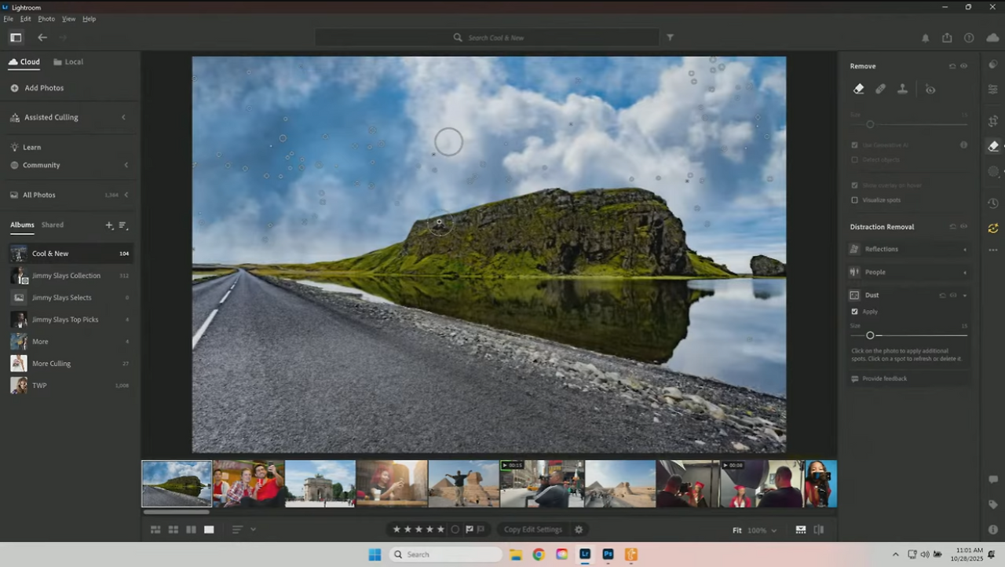This screenshot has width=1005, height=567.
Task: Open the notifications bell
Action: [x=925, y=38]
